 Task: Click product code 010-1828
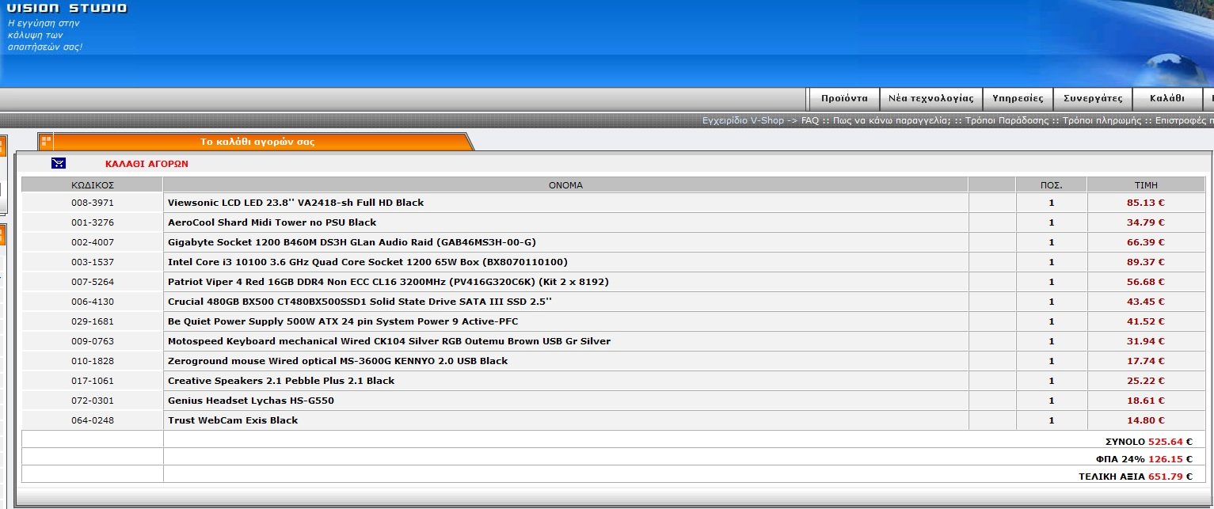click(93, 361)
